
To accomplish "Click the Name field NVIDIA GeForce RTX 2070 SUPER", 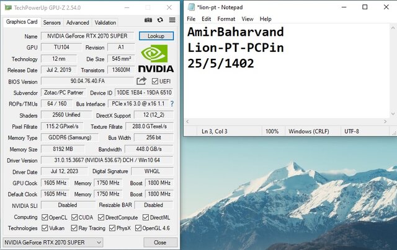I will 87,36.
